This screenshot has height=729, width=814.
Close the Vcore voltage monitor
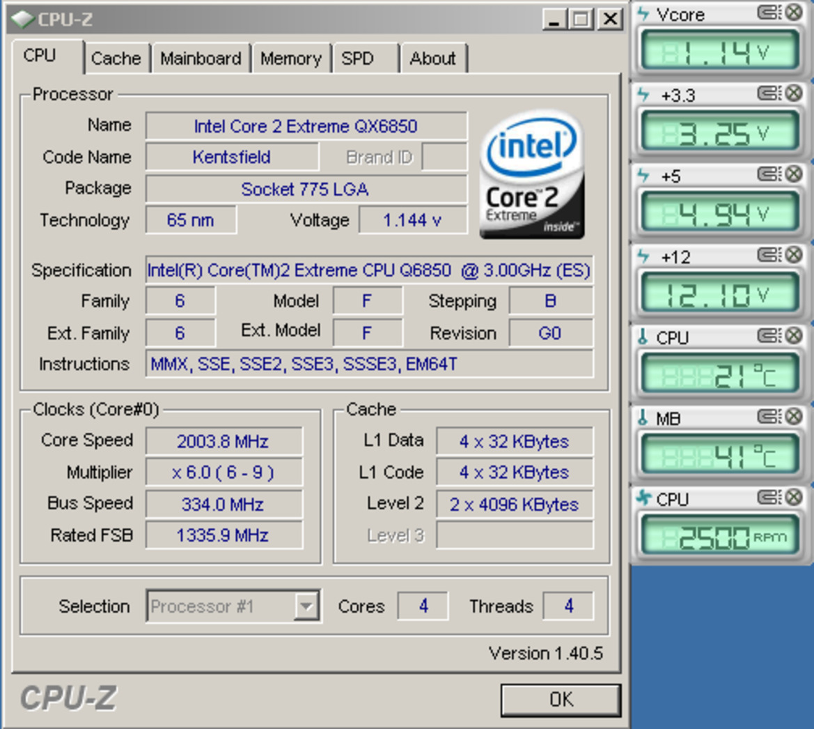[793, 13]
